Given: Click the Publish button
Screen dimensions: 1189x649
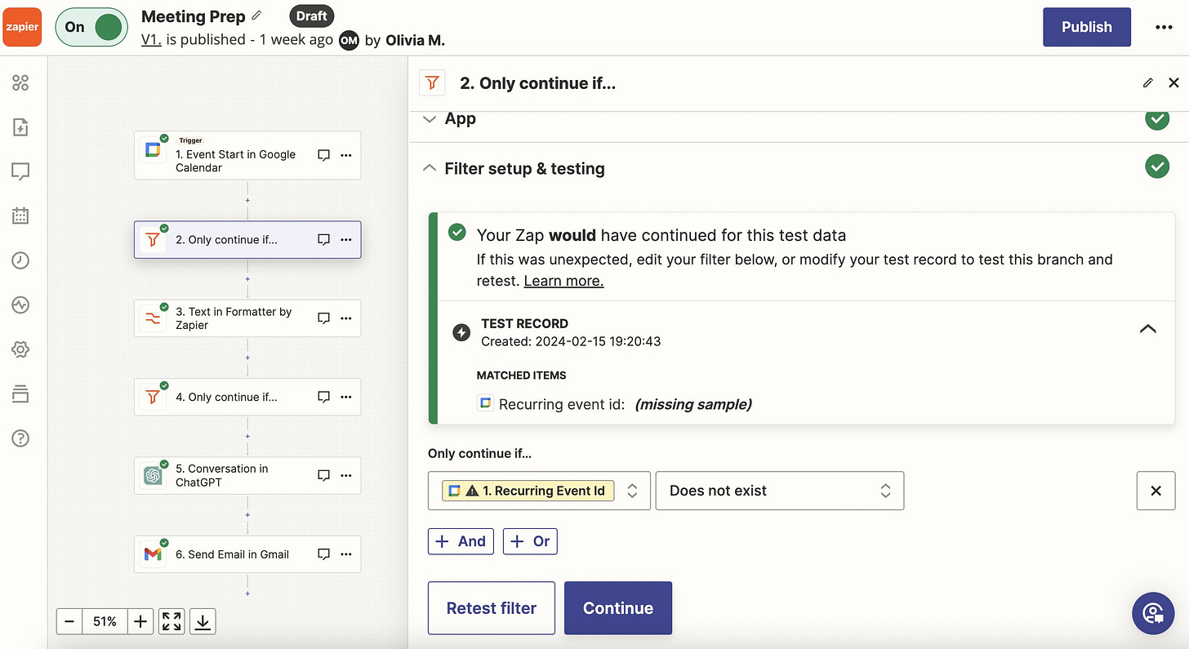Looking at the screenshot, I should pyautogui.click(x=1086, y=27).
